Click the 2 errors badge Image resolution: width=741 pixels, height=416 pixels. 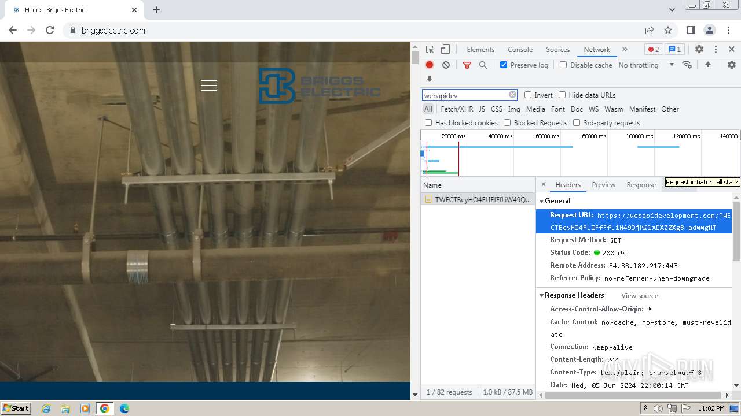[654, 50]
